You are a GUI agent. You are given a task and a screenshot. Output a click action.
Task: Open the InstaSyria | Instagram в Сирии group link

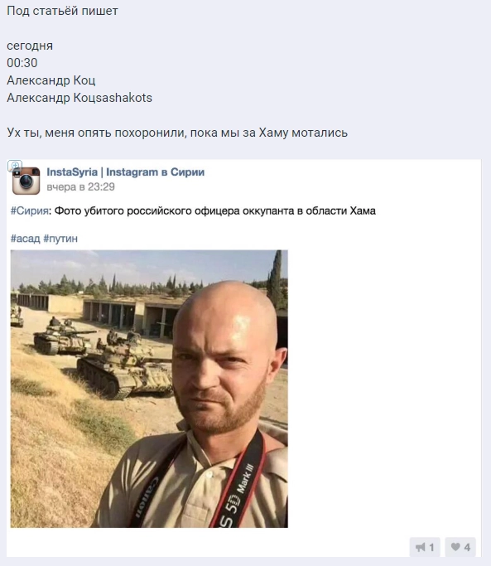pos(126,172)
